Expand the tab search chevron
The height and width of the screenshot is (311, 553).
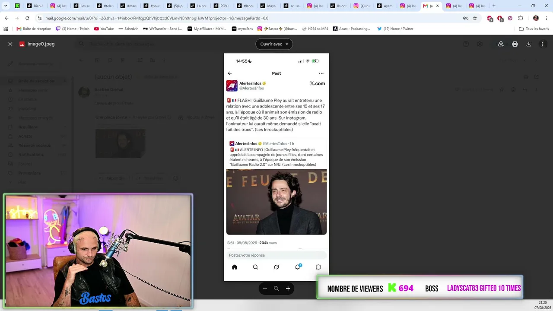[6, 6]
